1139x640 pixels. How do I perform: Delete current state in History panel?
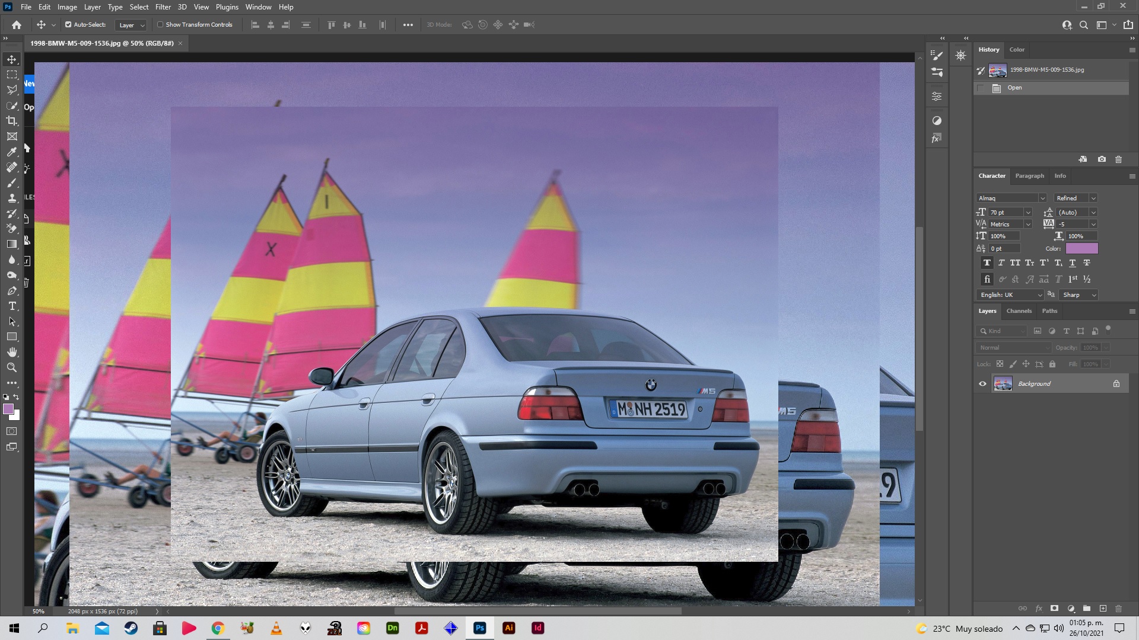click(x=1119, y=159)
